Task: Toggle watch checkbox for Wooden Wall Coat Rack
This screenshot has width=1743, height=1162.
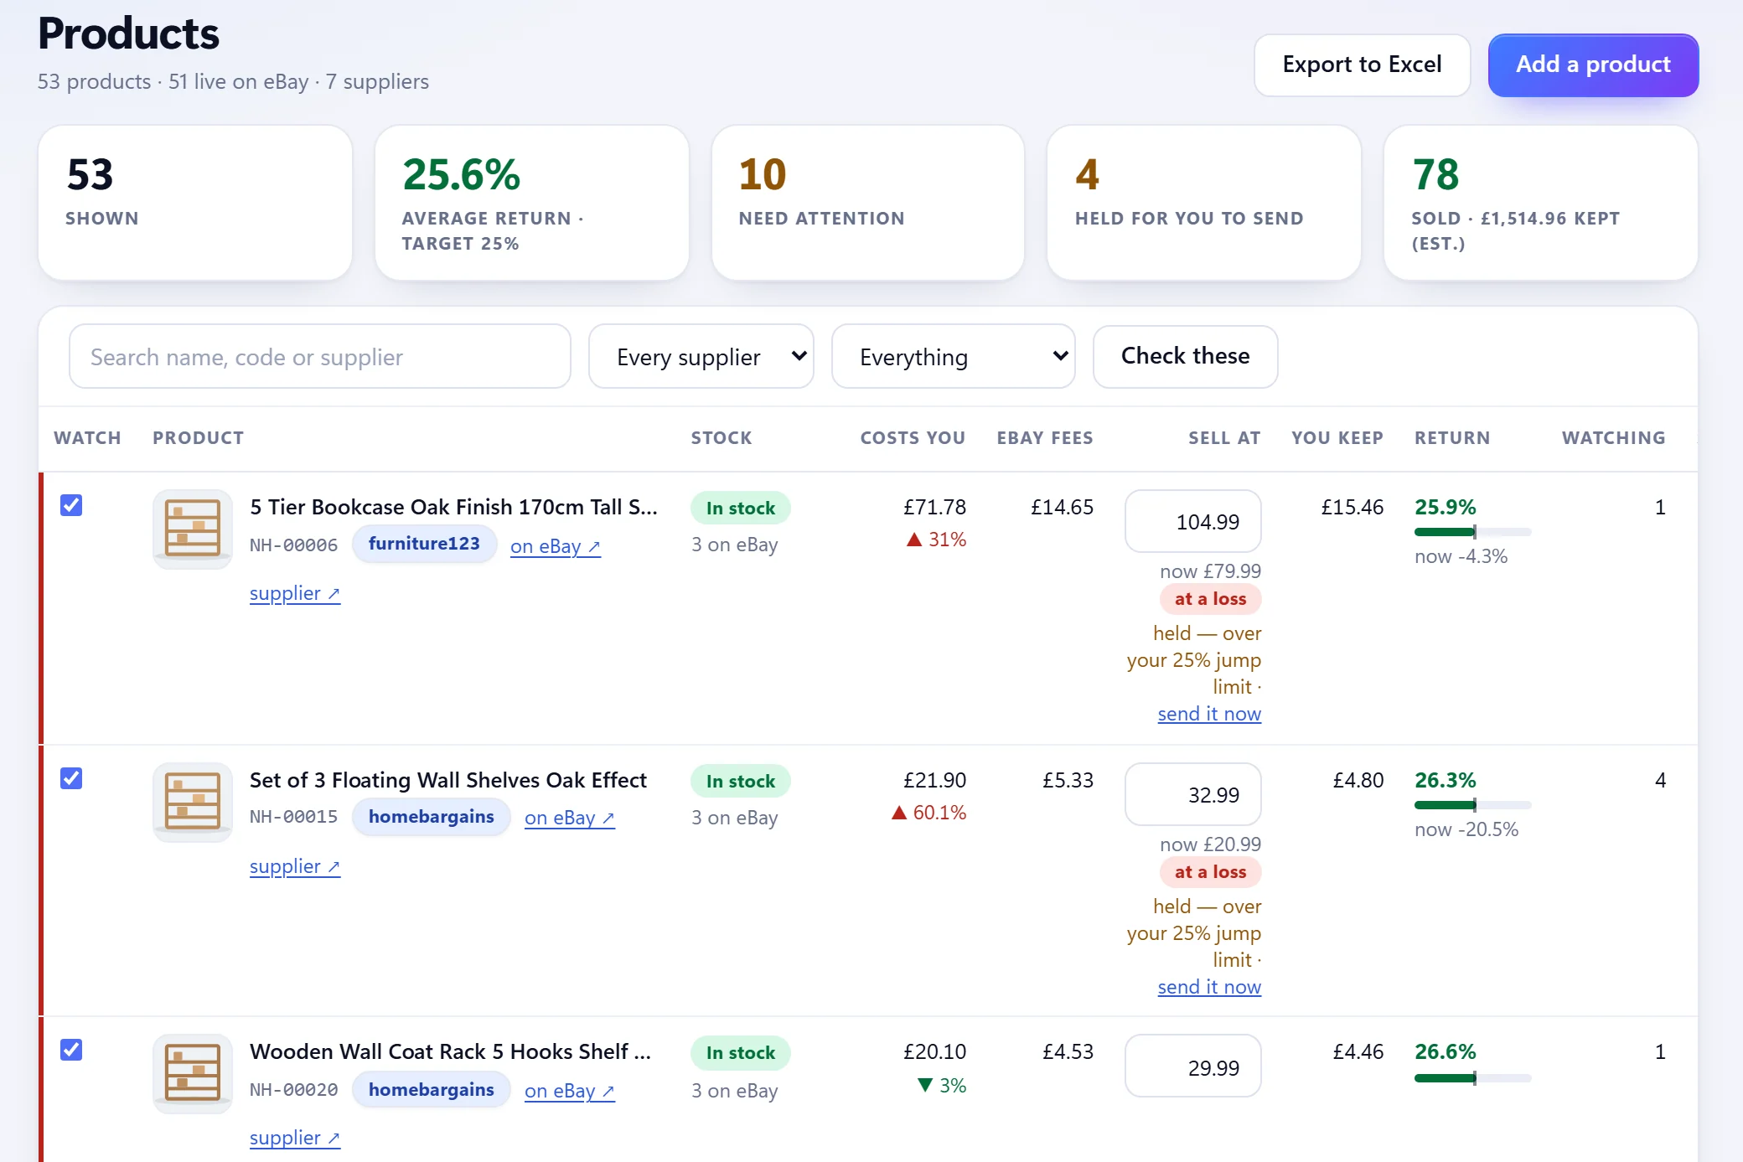Action: point(71,1050)
